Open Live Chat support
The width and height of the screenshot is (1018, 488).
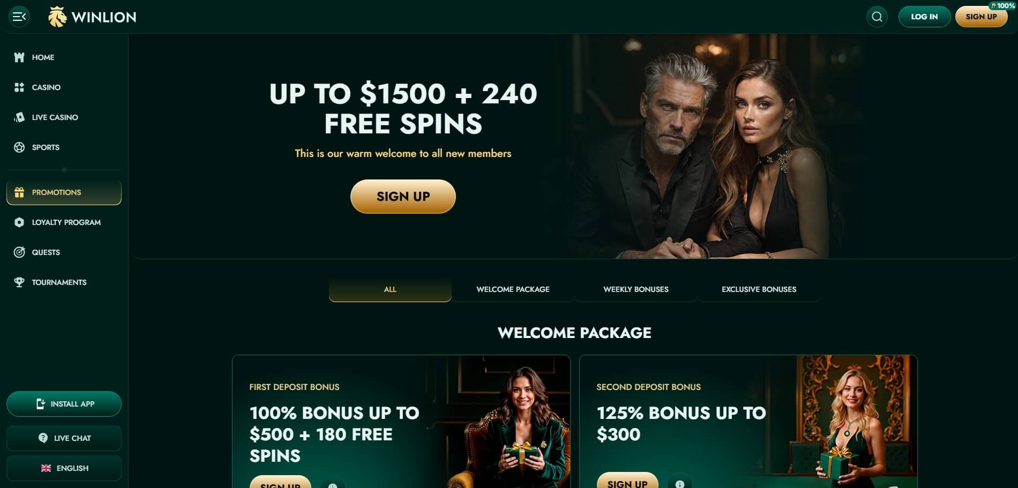(64, 438)
